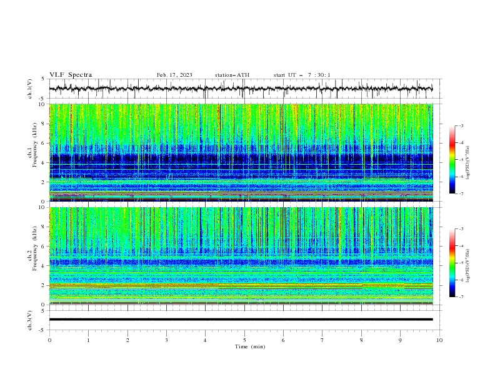Click the time axis tick label "5"
This screenshot has height=382, width=495.
coord(244,340)
